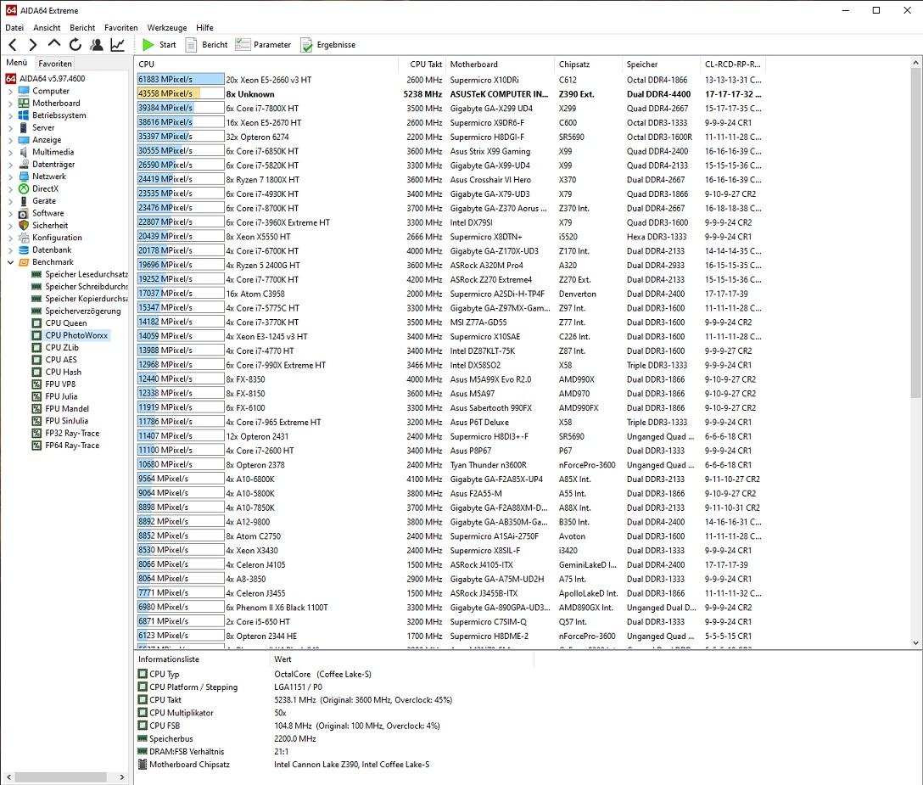Select the AIDA64 v5.97.4600 root tree icon

(10, 78)
